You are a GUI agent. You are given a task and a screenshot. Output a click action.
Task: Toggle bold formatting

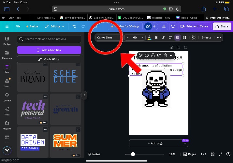[x=156, y=37]
